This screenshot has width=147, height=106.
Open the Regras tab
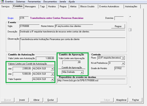point(63,6)
